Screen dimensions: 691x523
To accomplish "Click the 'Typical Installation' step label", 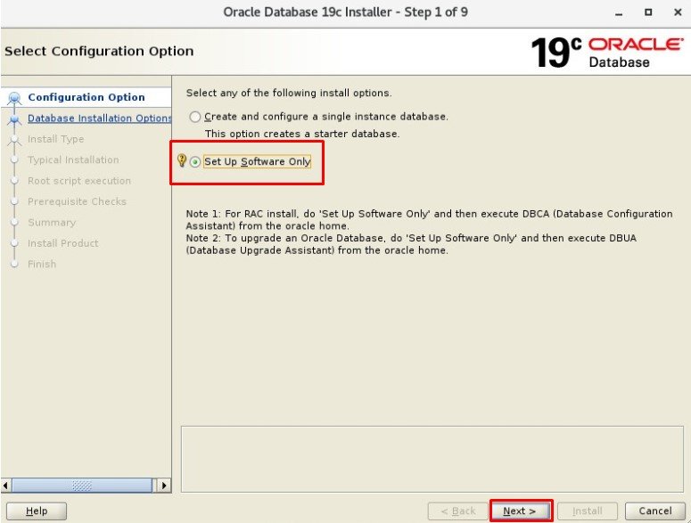I will click(x=73, y=159).
